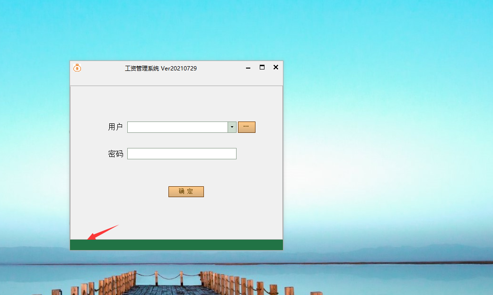The width and height of the screenshot is (493, 295).
Task: Click the 密码 label
Action: click(x=115, y=154)
